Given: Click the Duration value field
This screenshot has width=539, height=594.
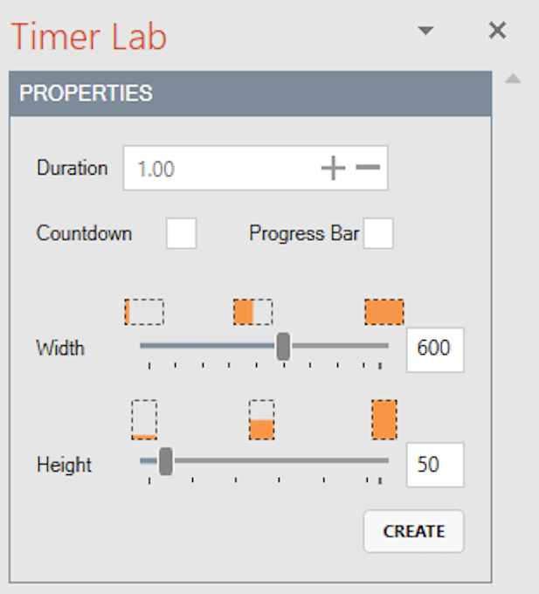Looking at the screenshot, I should 218,169.
